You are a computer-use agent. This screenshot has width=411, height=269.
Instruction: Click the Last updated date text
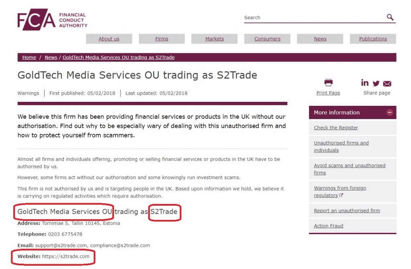[156, 93]
